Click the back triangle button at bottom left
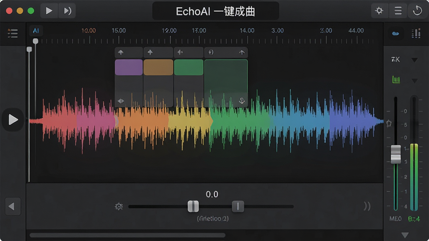The image size is (429, 241). click(x=13, y=206)
